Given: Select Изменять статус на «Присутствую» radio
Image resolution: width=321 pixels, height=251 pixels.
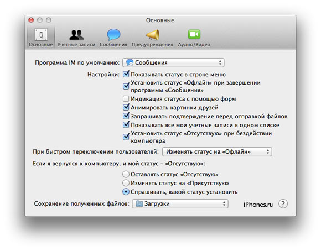Looking at the screenshot, I should 126,183.
